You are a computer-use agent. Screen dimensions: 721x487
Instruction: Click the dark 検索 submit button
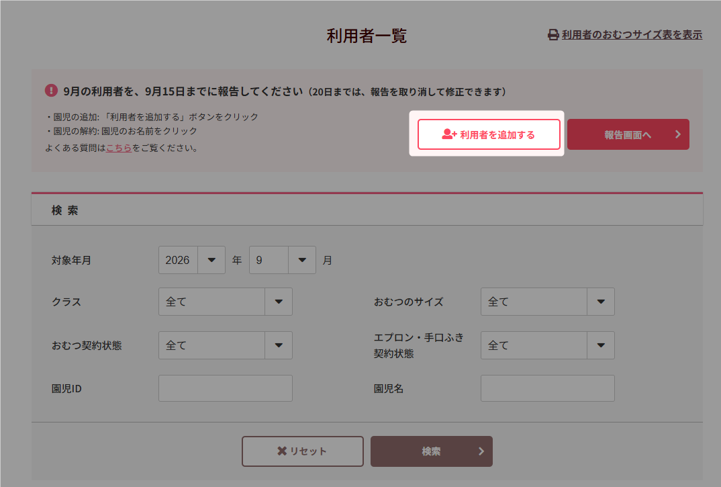pos(431,451)
